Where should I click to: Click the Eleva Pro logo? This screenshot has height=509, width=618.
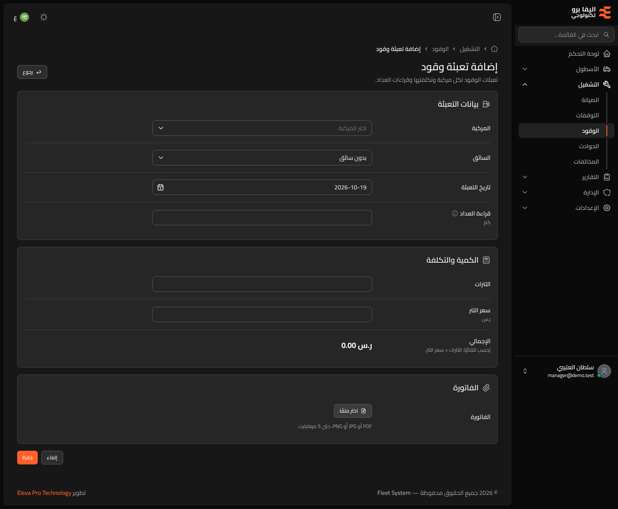pyautogui.click(x=591, y=12)
